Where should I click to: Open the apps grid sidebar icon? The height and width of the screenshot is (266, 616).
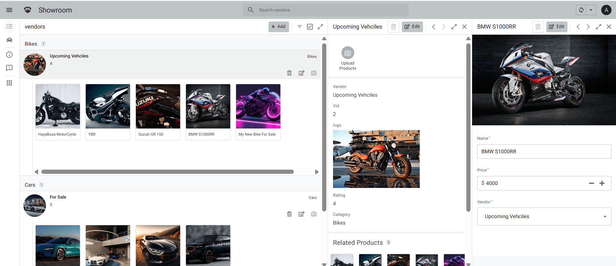tap(9, 83)
